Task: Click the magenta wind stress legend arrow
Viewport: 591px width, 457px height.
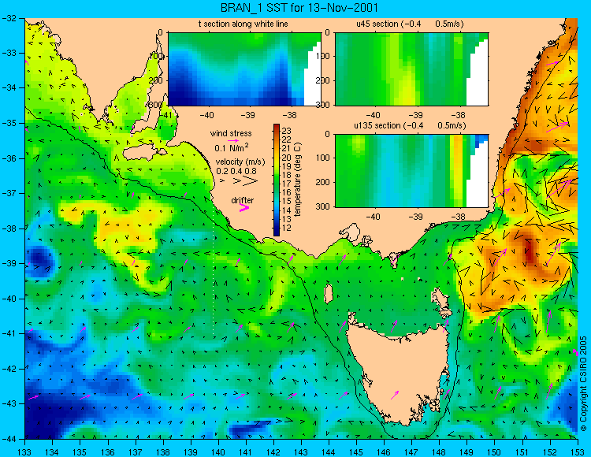Action: [234, 140]
